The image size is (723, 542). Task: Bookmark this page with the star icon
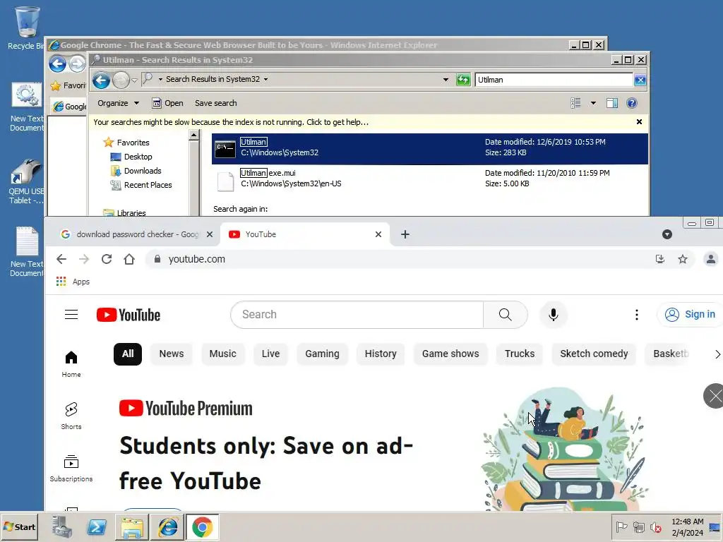click(683, 259)
